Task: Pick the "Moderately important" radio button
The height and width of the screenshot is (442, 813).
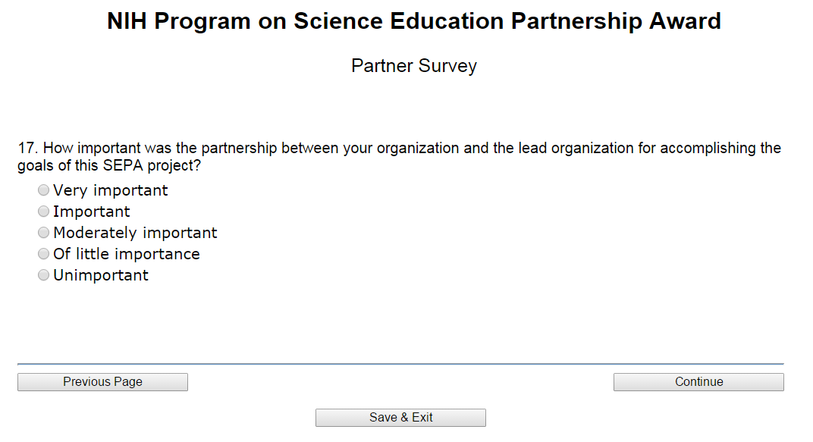Action: tap(44, 233)
